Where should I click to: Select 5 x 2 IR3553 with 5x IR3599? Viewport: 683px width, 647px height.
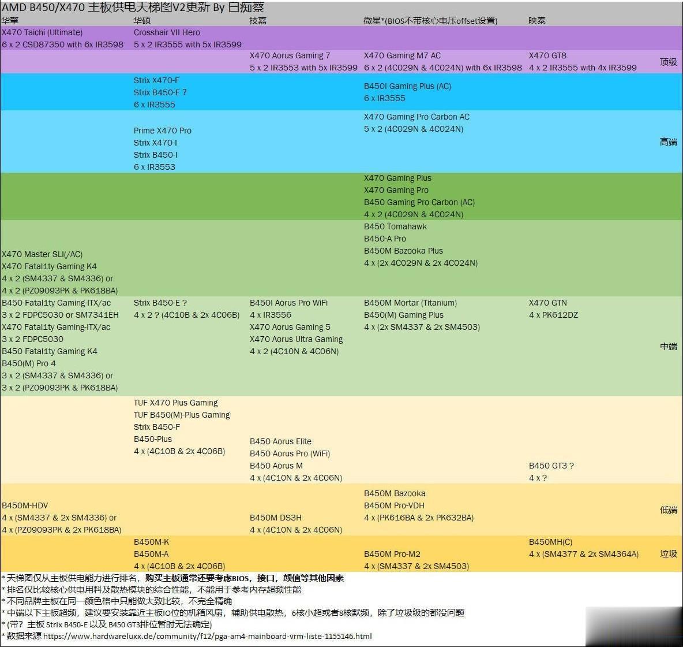coord(303,68)
